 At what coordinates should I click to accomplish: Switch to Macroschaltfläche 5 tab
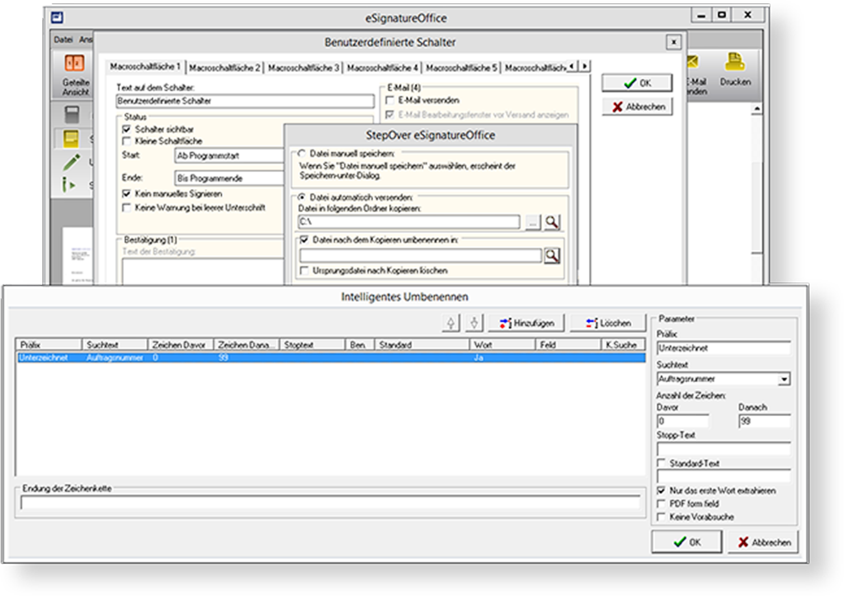click(462, 68)
